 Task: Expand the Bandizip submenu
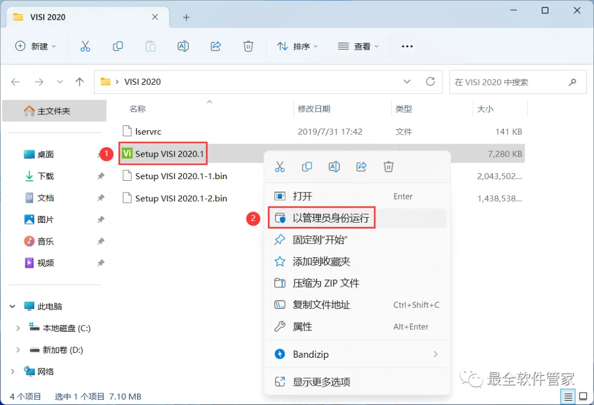(436, 354)
